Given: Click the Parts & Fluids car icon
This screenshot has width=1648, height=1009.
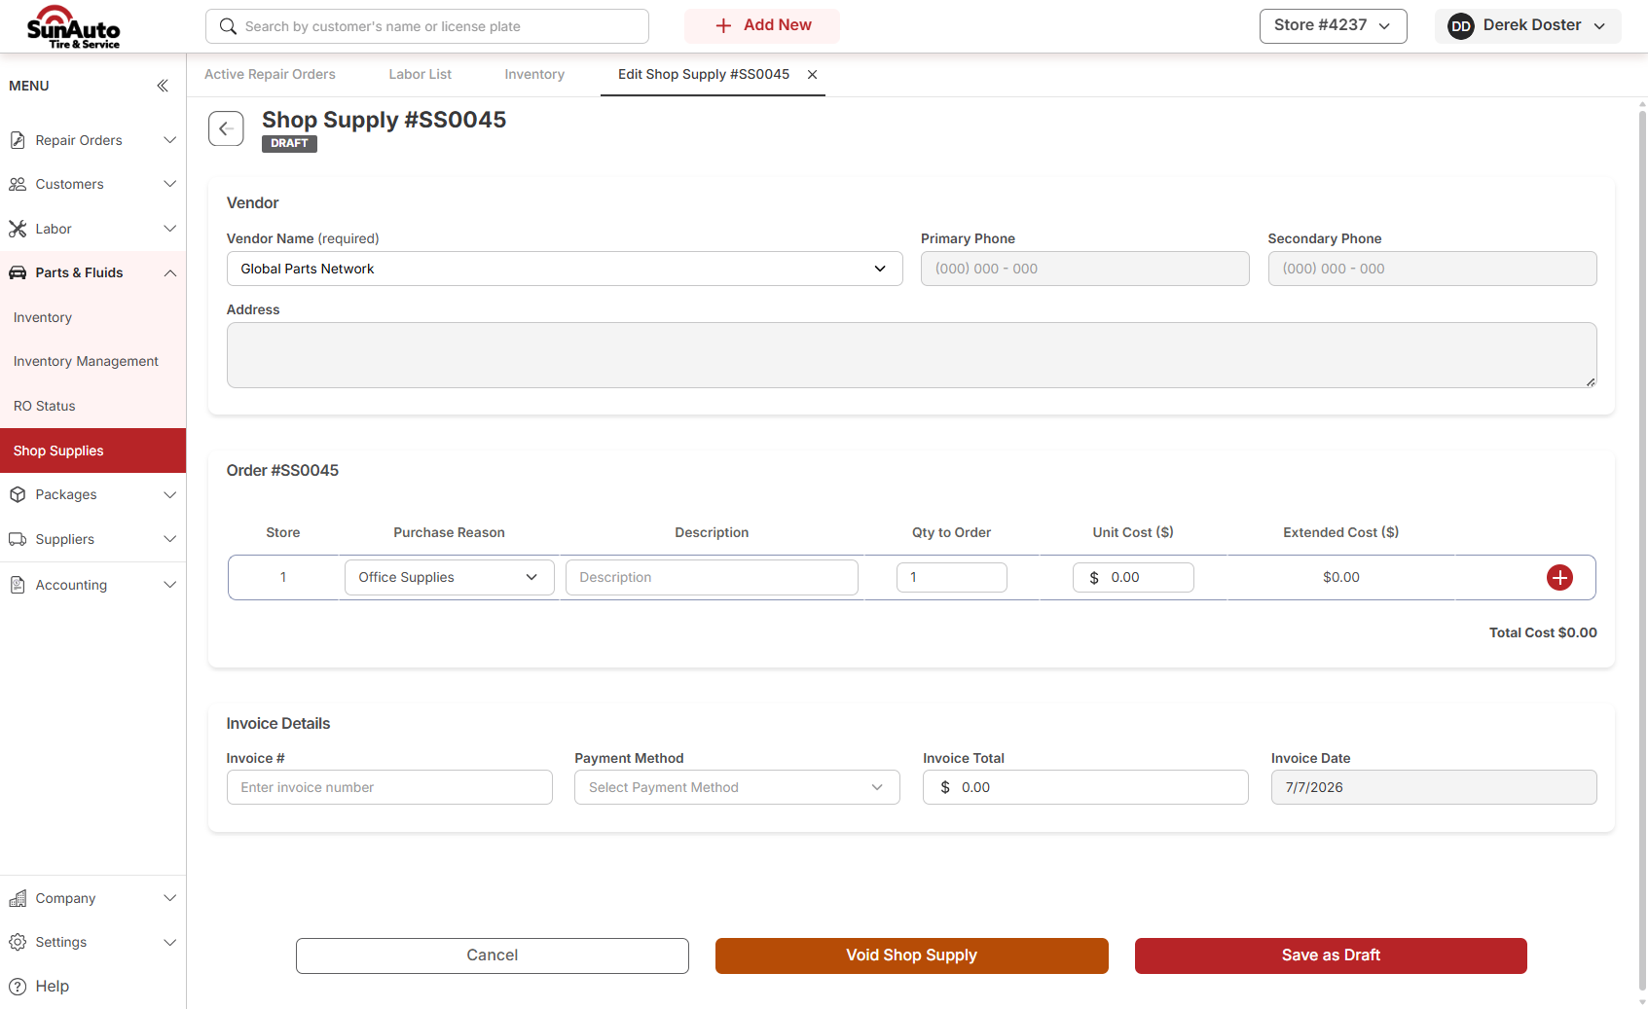Looking at the screenshot, I should (18, 272).
